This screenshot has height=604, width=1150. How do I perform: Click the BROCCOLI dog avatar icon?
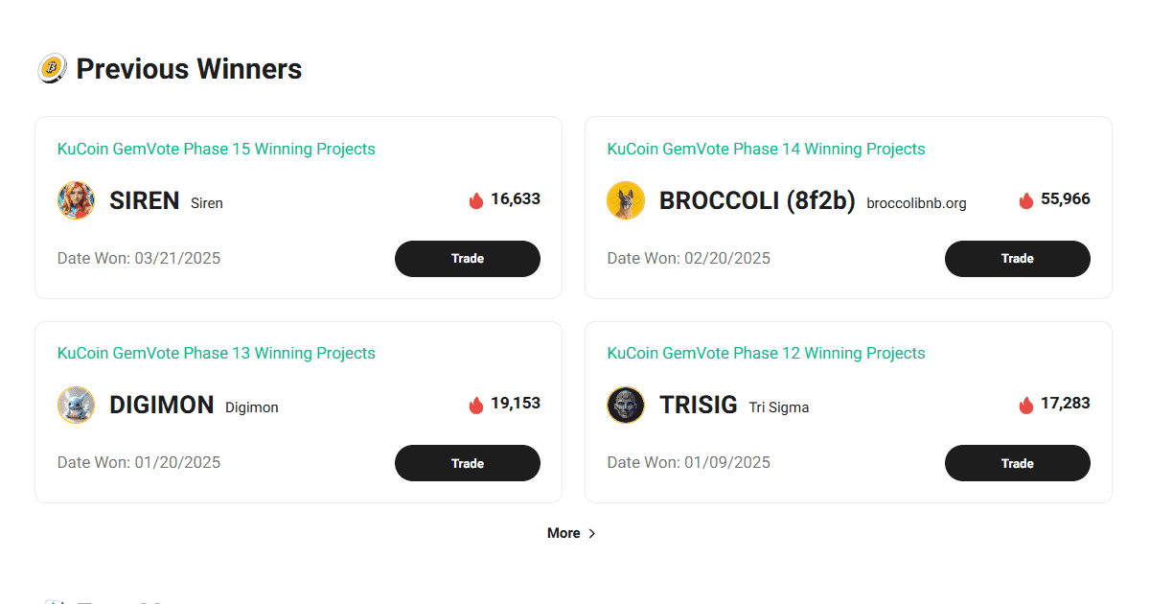tap(626, 200)
